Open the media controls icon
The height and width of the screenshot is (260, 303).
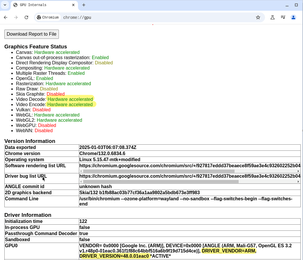[x=283, y=17]
